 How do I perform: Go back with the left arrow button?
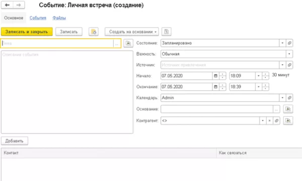click(7, 5)
